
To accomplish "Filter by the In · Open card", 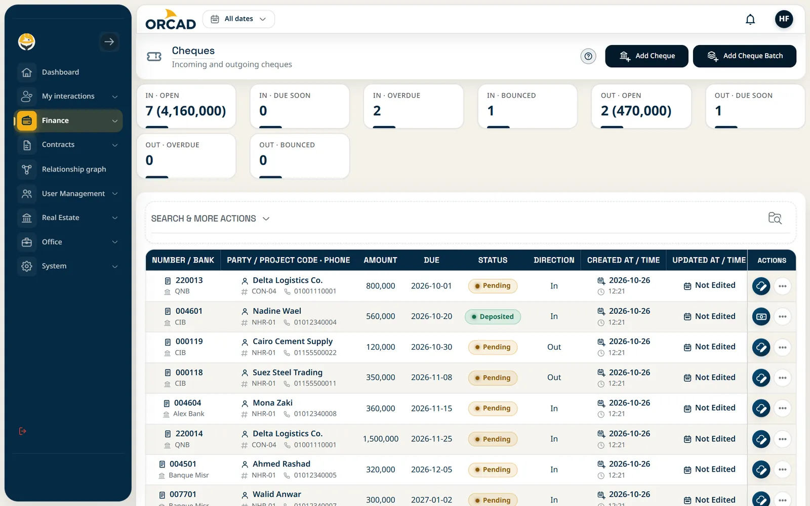I will tap(186, 106).
